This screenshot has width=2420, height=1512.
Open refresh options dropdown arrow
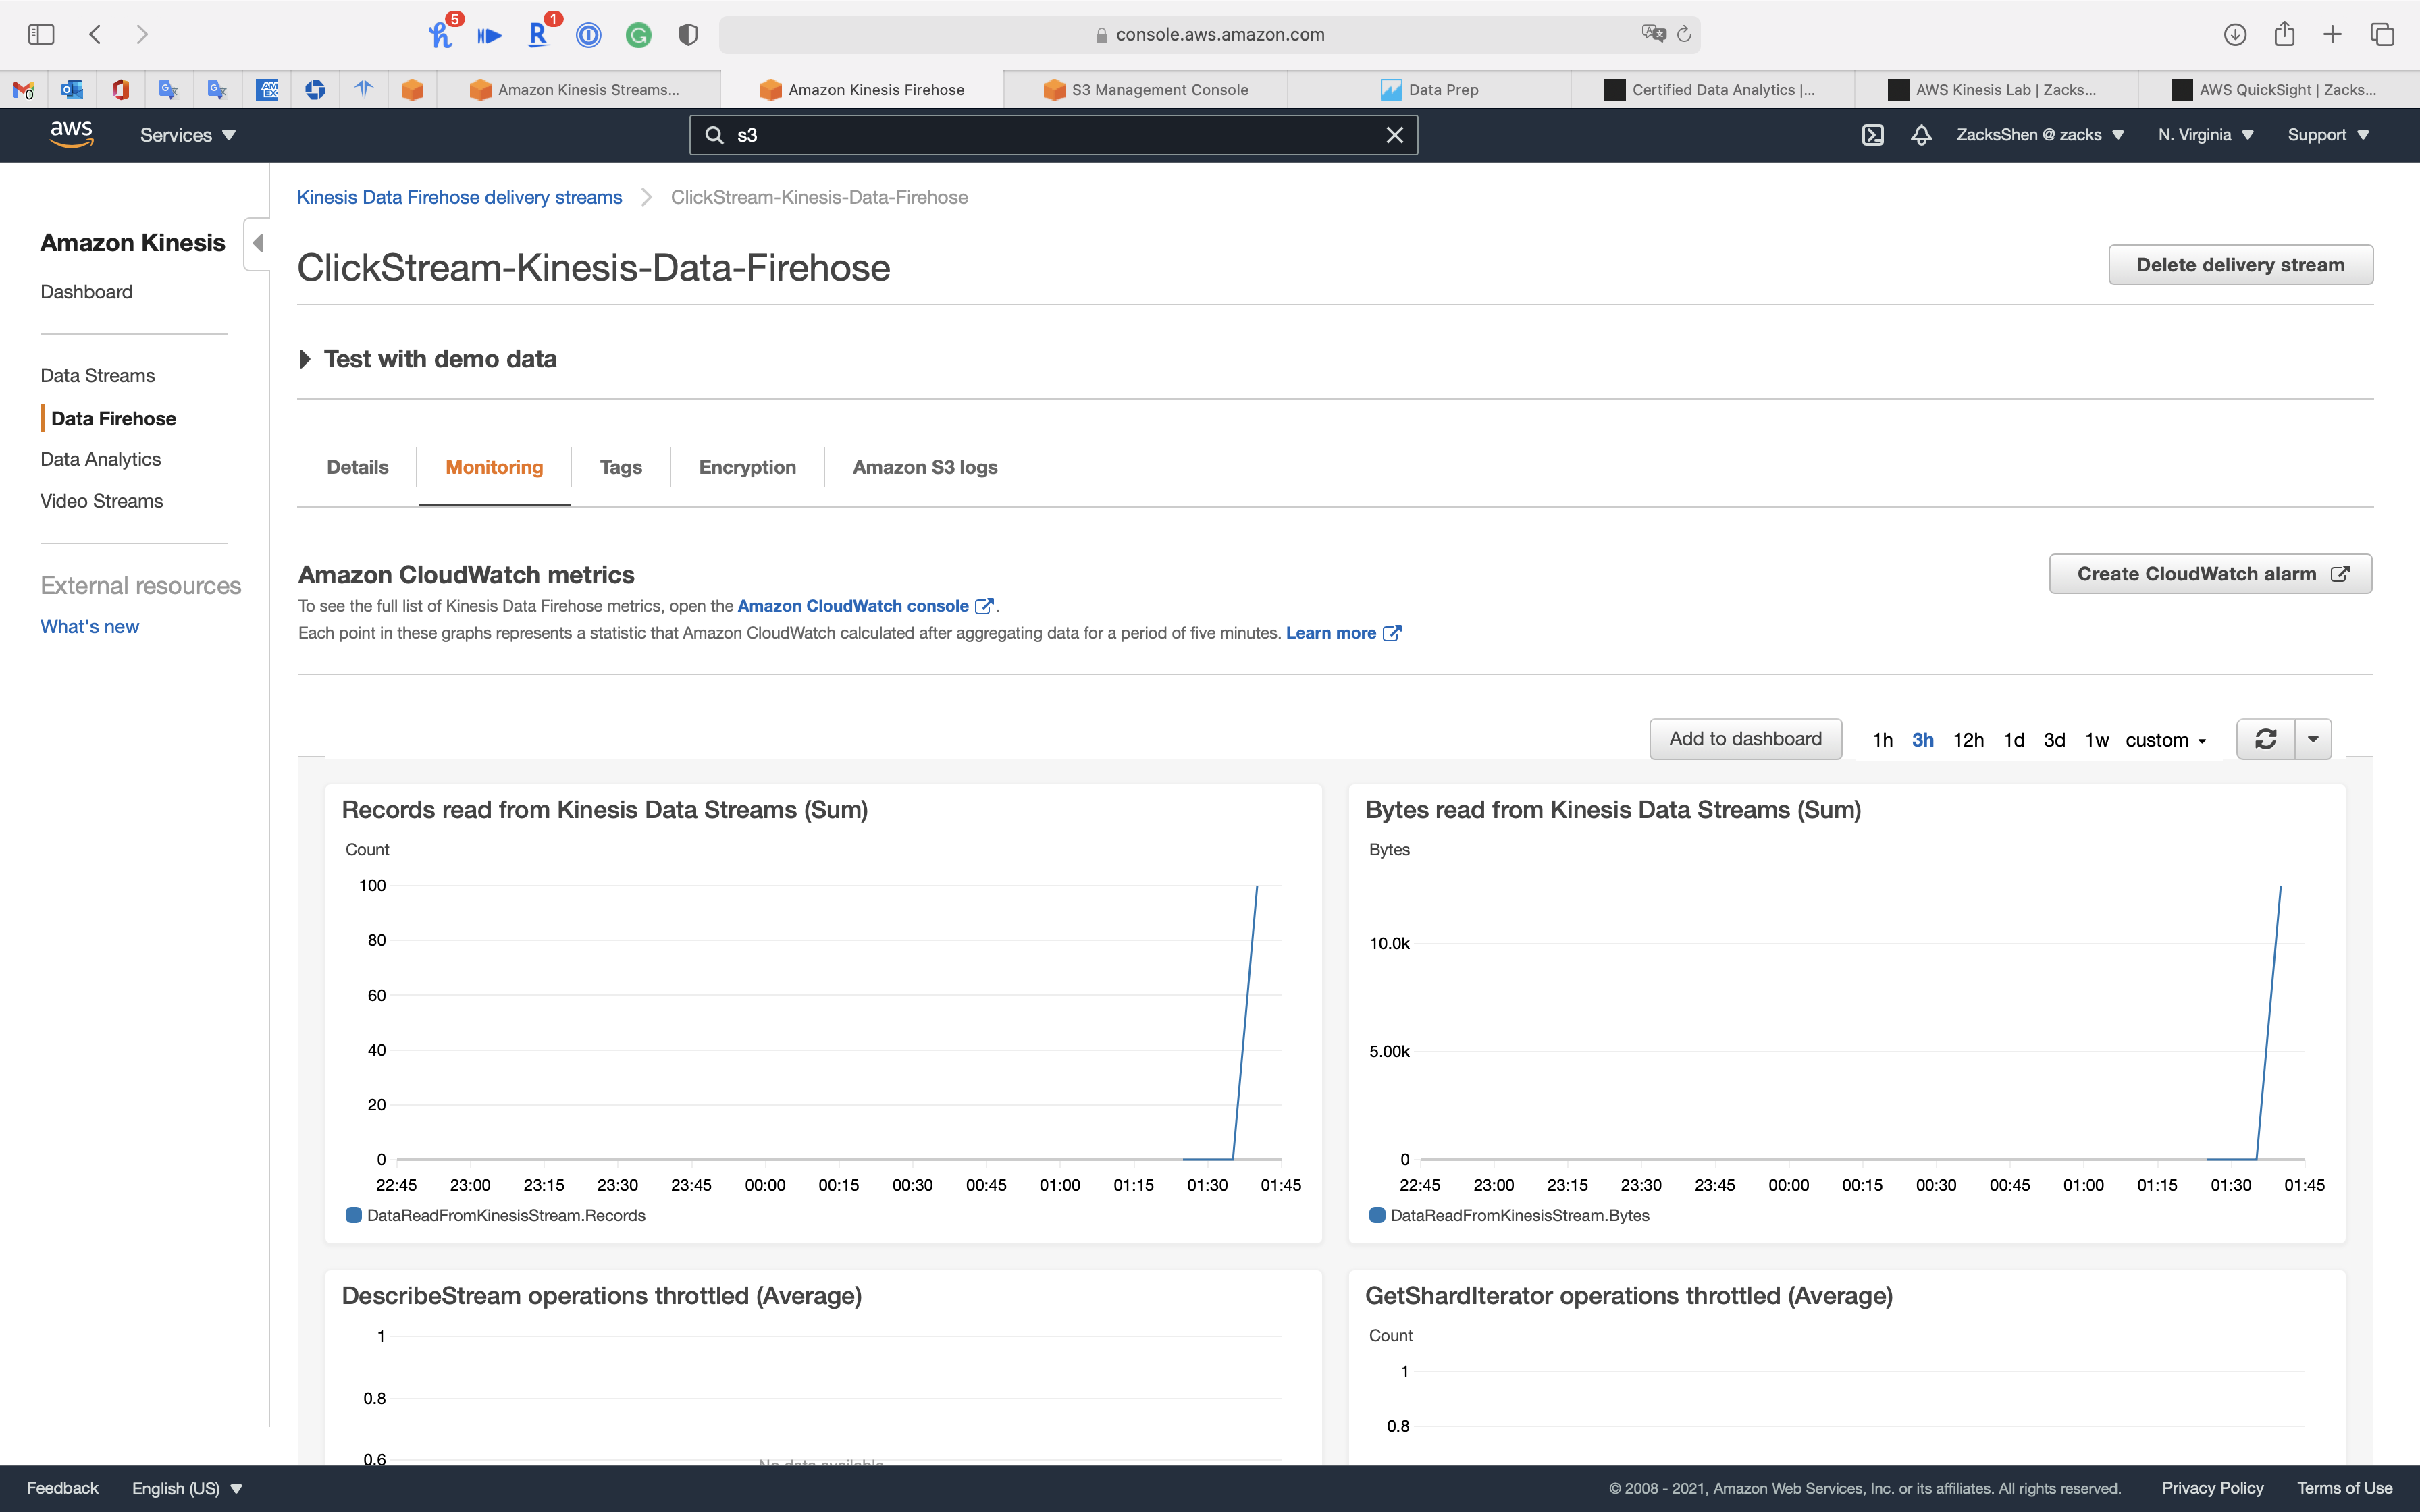tap(2313, 739)
